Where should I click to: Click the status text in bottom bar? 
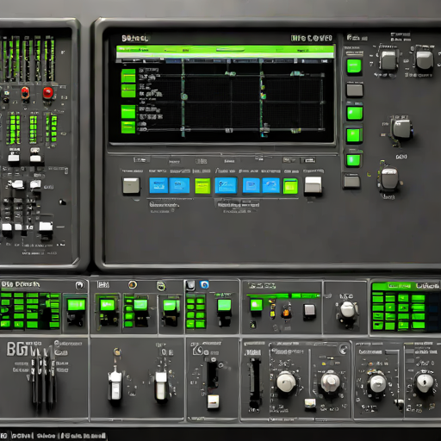click(54, 436)
